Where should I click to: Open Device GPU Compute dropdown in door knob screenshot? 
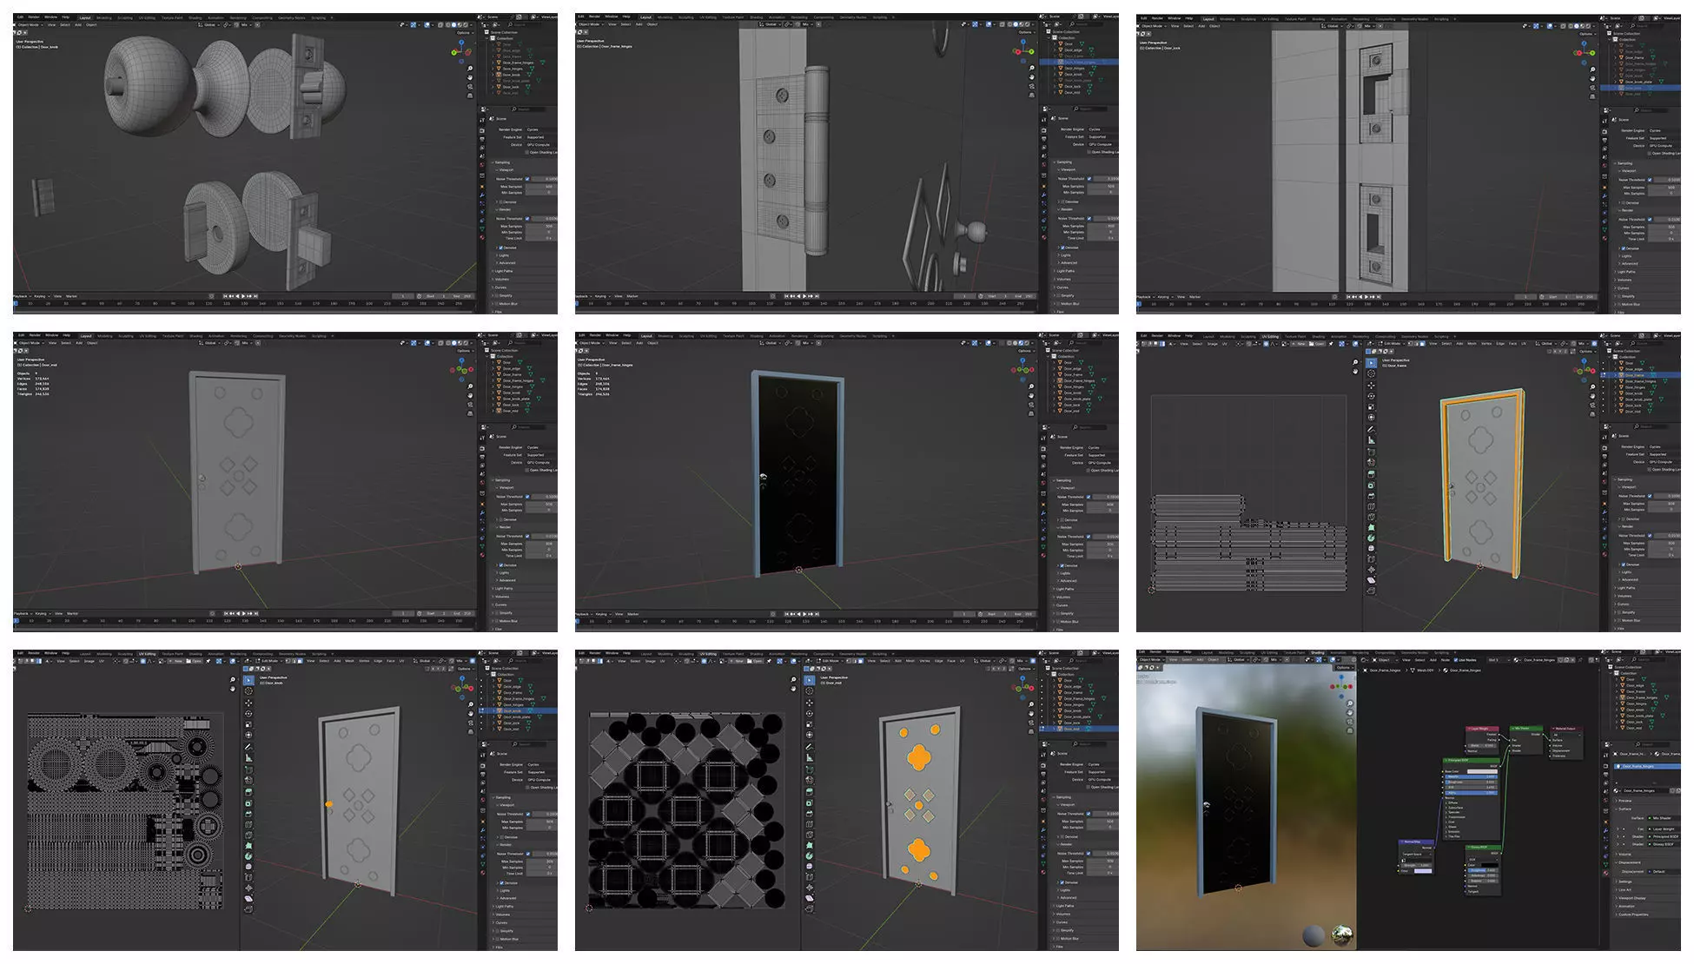click(542, 145)
